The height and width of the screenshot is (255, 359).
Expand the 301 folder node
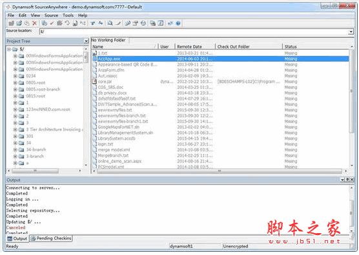[15, 136]
